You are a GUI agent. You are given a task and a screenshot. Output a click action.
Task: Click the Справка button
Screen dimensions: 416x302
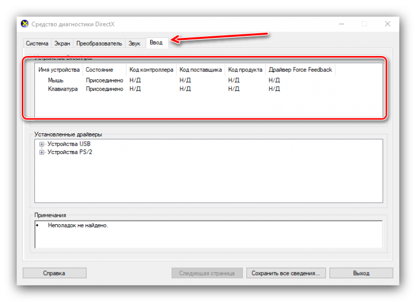point(55,273)
